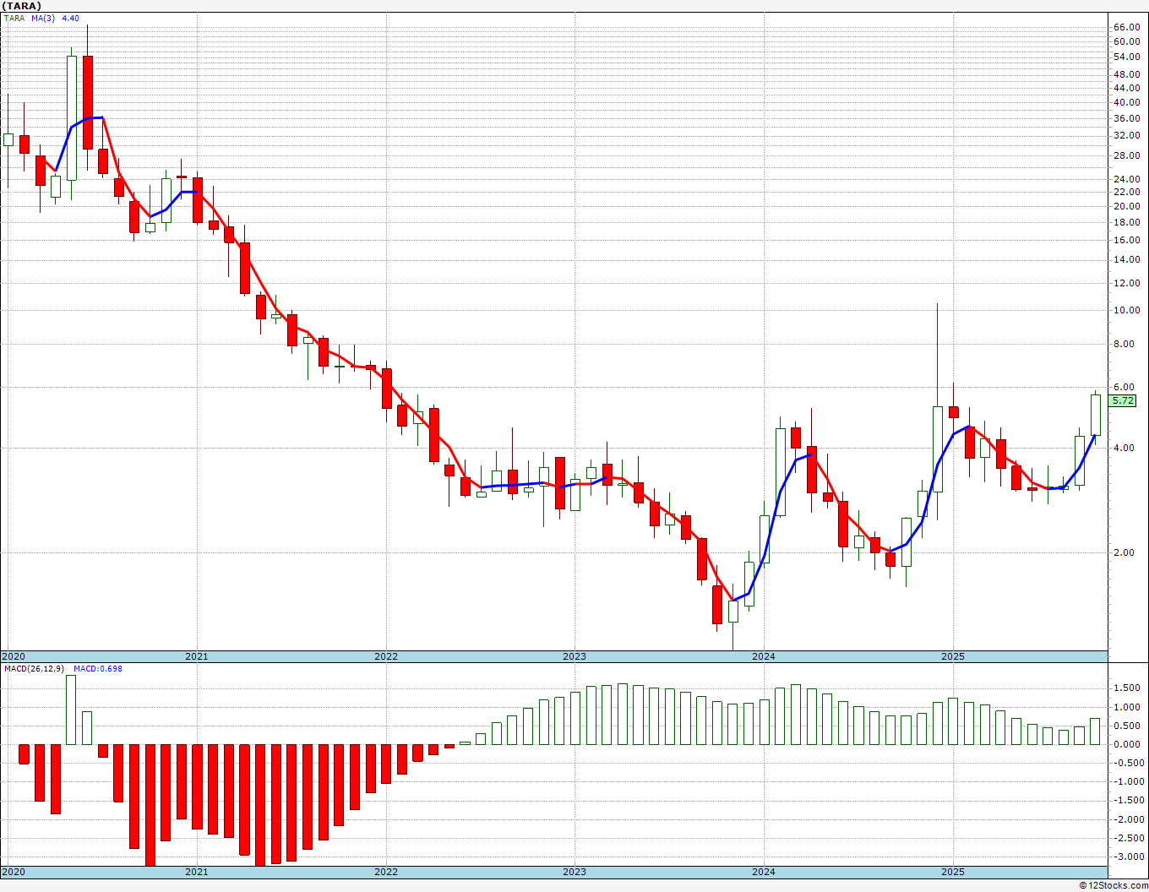The width and height of the screenshot is (1149, 892).
Task: Click 2023 on the MACD panel time axis
Action: pyautogui.click(x=574, y=872)
